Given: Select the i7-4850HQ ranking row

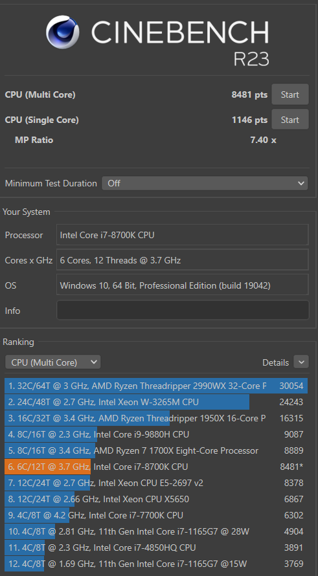Looking at the screenshot, I should [156, 548].
